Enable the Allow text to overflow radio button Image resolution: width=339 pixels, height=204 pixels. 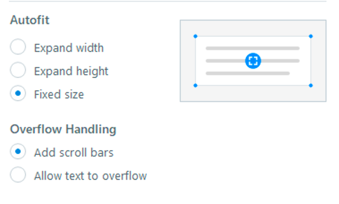point(18,175)
